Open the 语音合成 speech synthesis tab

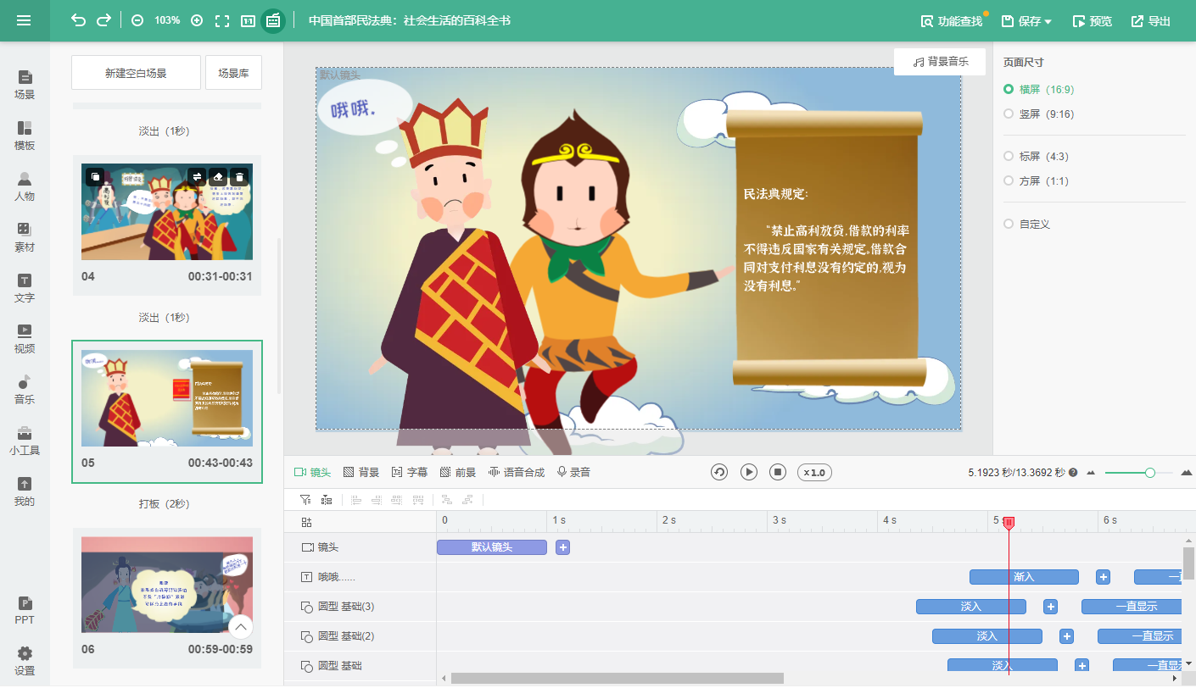coord(517,472)
